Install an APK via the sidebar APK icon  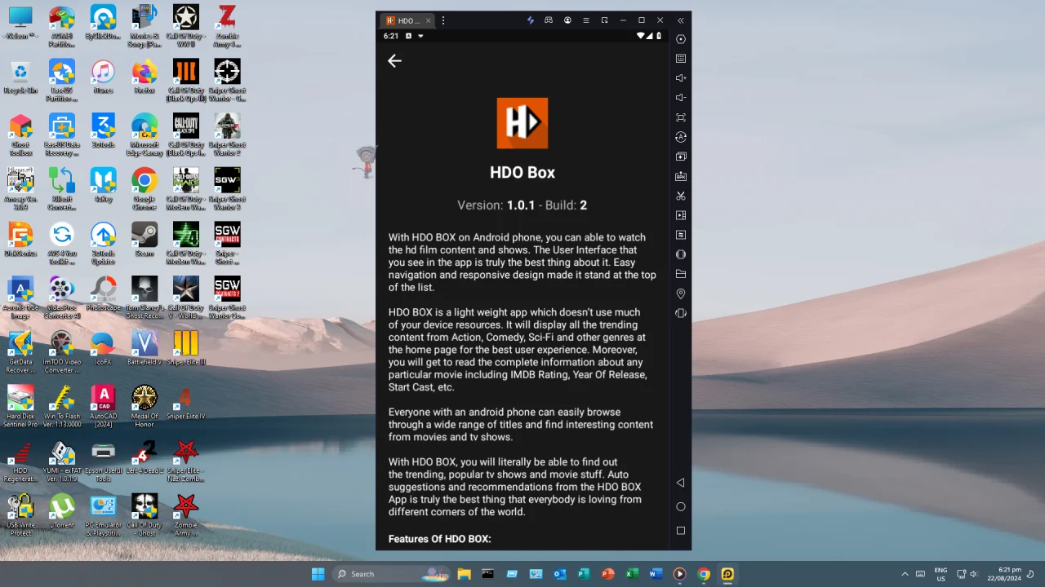[681, 176]
